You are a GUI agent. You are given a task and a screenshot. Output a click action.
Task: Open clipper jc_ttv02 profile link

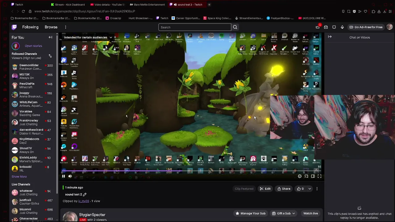(x=83, y=201)
